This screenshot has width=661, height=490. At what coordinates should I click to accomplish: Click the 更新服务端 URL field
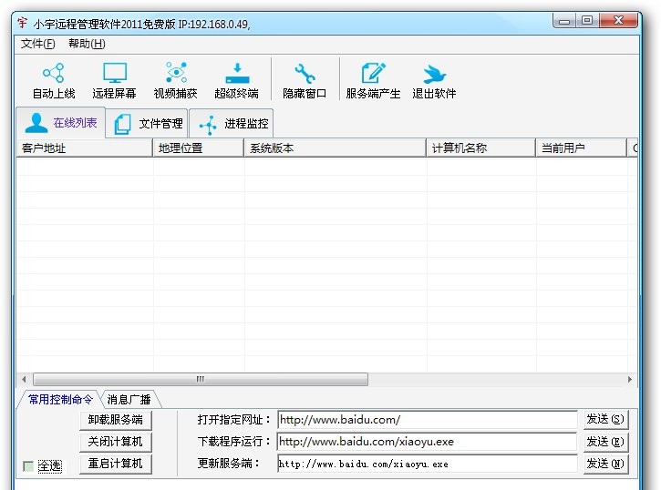pos(427,464)
